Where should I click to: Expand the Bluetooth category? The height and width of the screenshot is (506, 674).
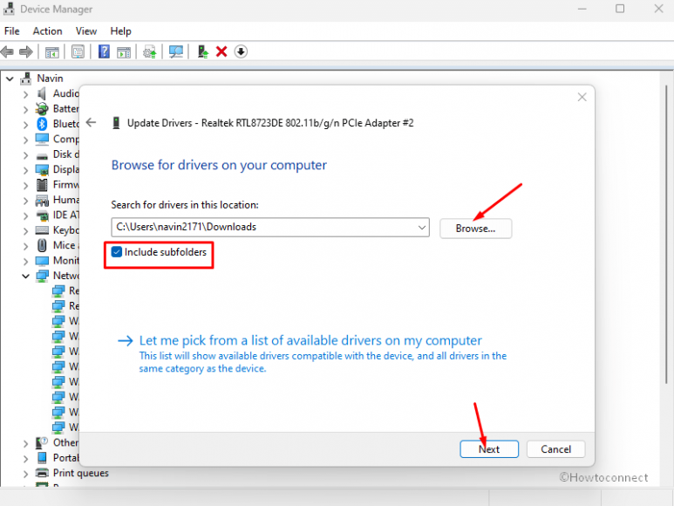pos(25,125)
